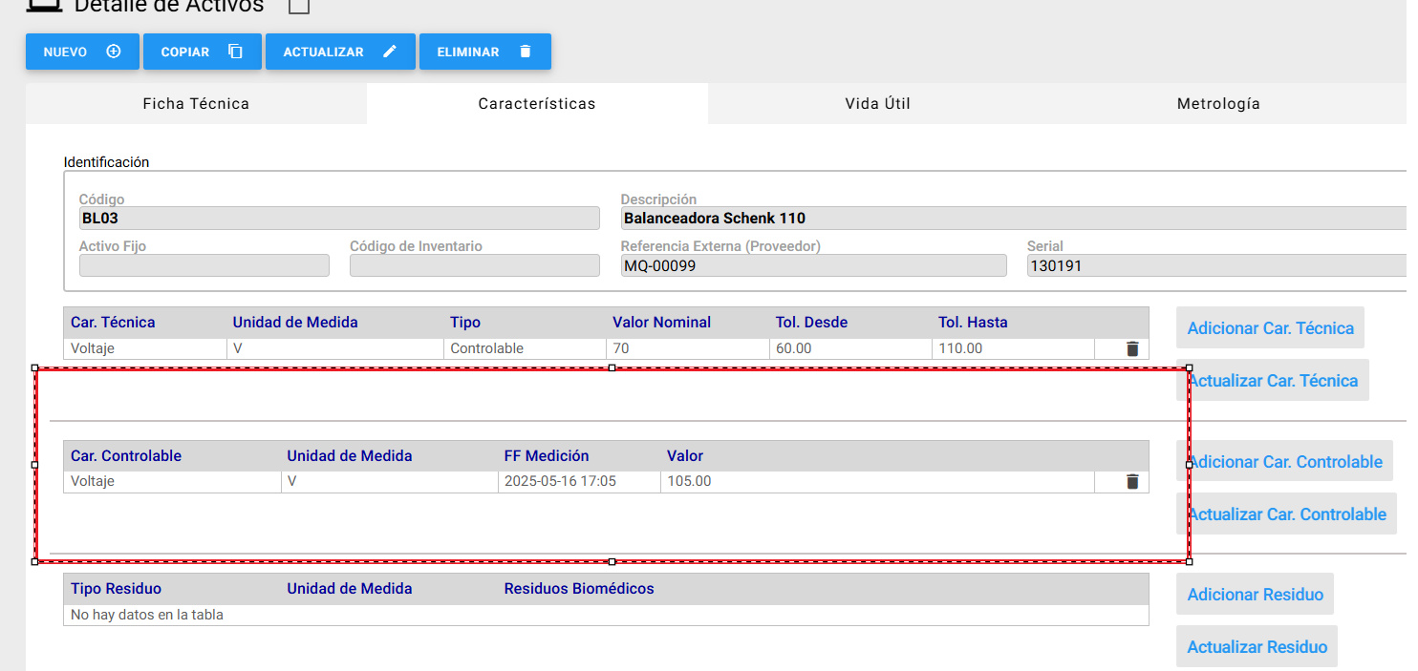This screenshot has width=1418, height=671.
Task: Click the Código field containing BL03
Action: 339,219
